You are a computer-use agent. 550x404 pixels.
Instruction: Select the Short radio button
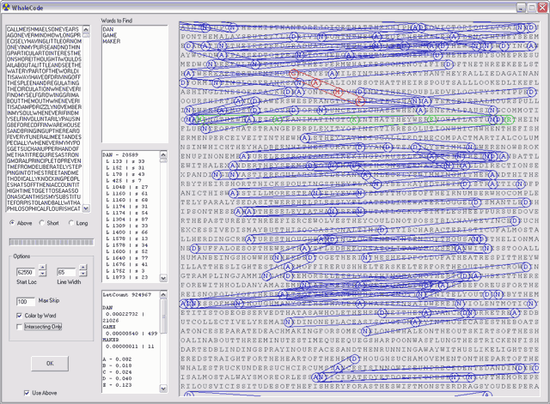click(42, 223)
